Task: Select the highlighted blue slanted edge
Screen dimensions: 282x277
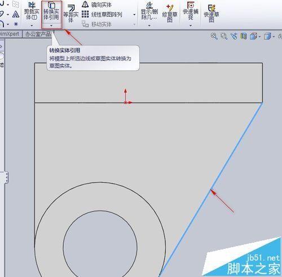Action: pyautogui.click(x=211, y=190)
